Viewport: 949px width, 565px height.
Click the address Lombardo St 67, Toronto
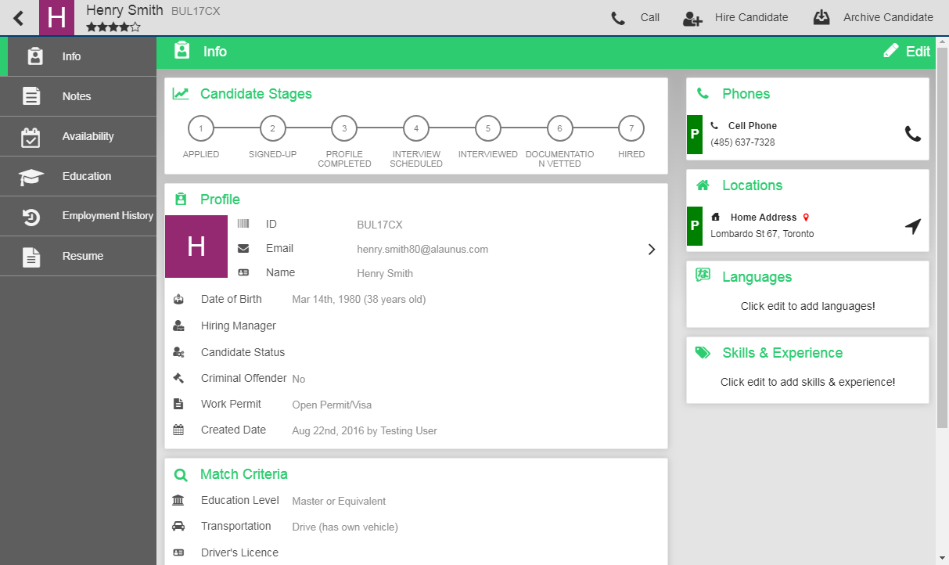762,234
